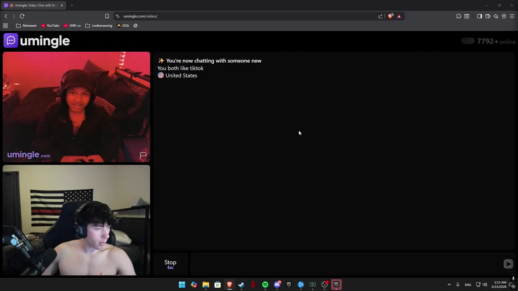Screen dimensions: 518x291
Task: Open the browser hamburger main menu
Action: click(x=512, y=16)
